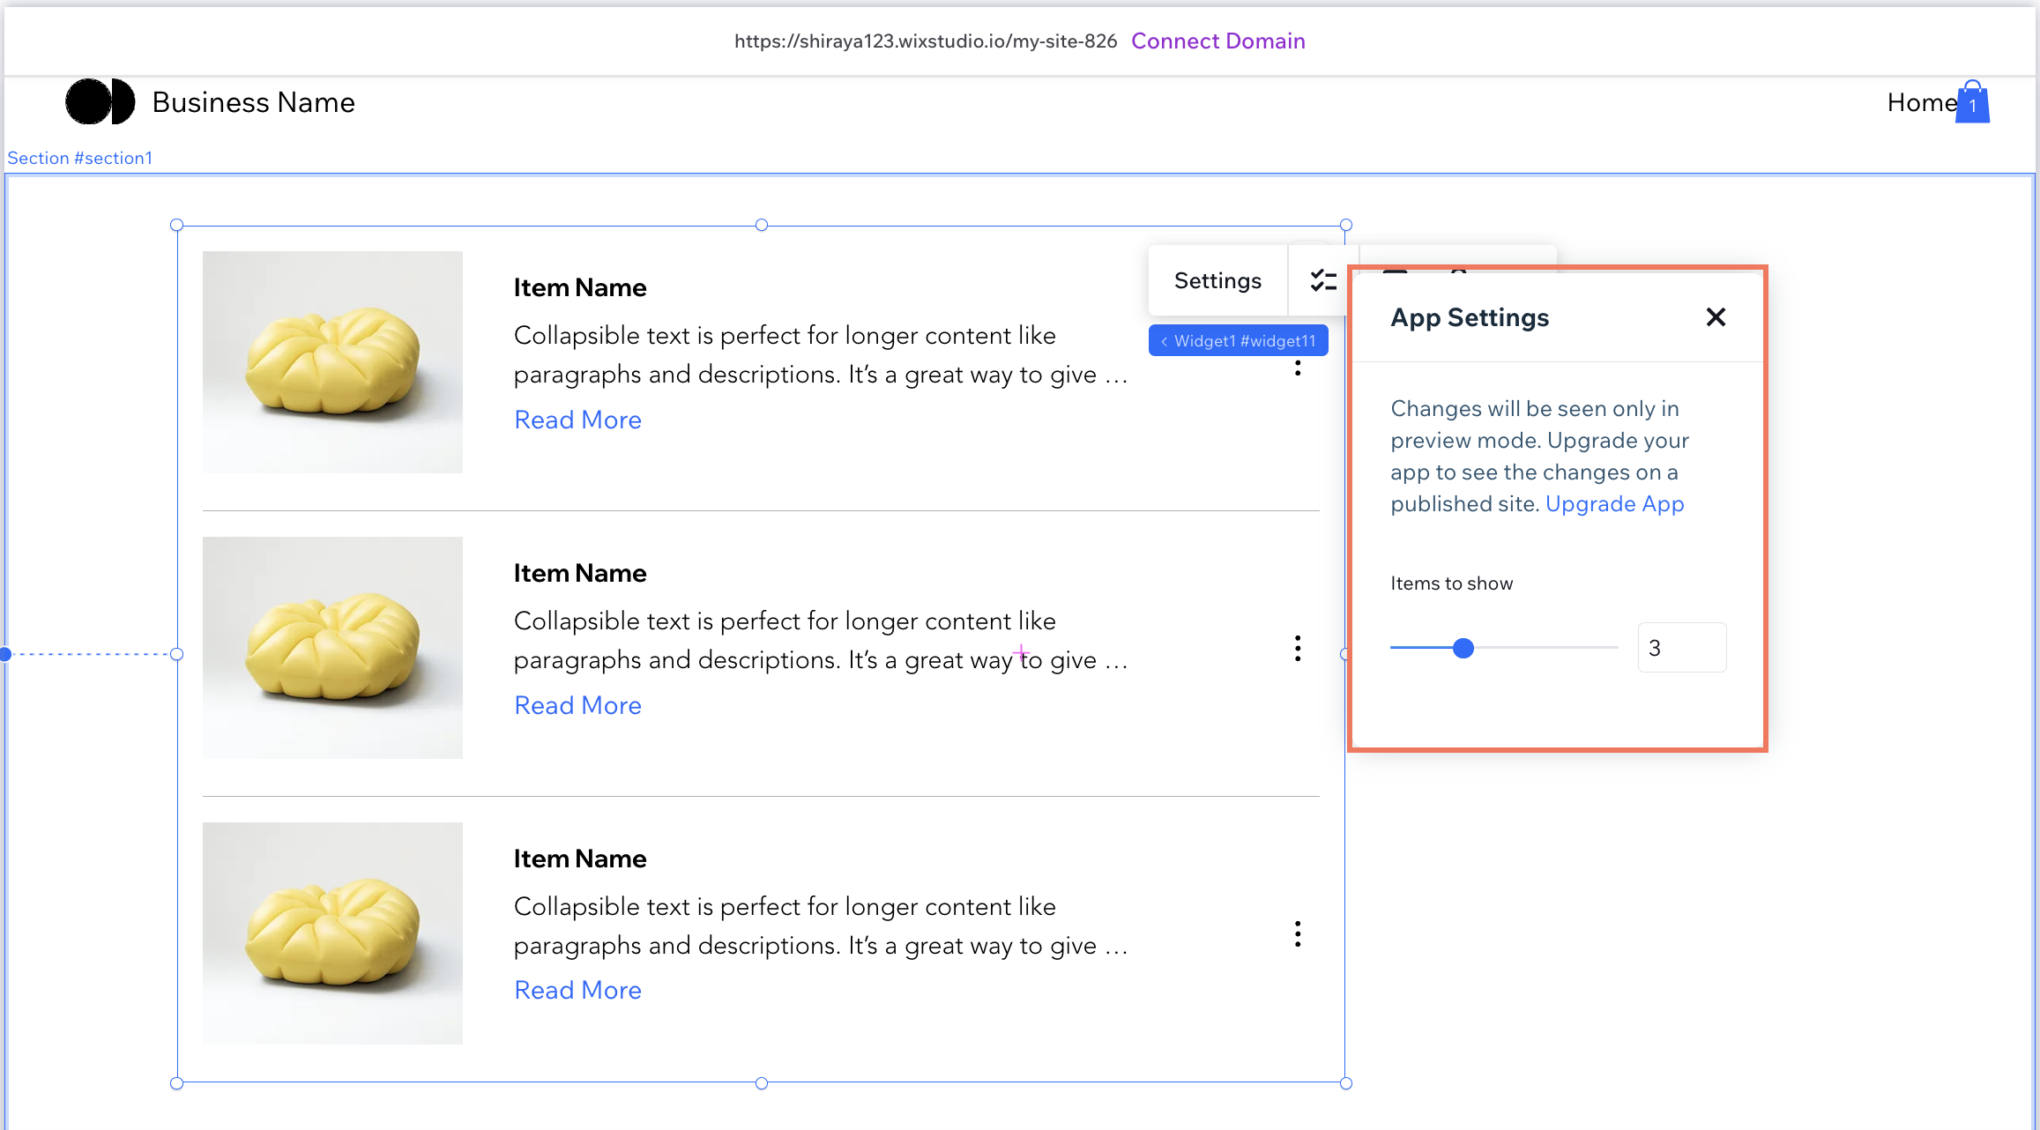This screenshot has width=2040, height=1130.
Task: Open three-dot menu of second item
Action: 1298,648
